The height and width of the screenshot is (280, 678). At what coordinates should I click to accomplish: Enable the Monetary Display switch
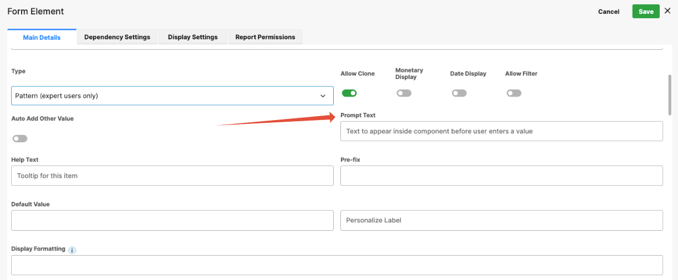pyautogui.click(x=404, y=93)
